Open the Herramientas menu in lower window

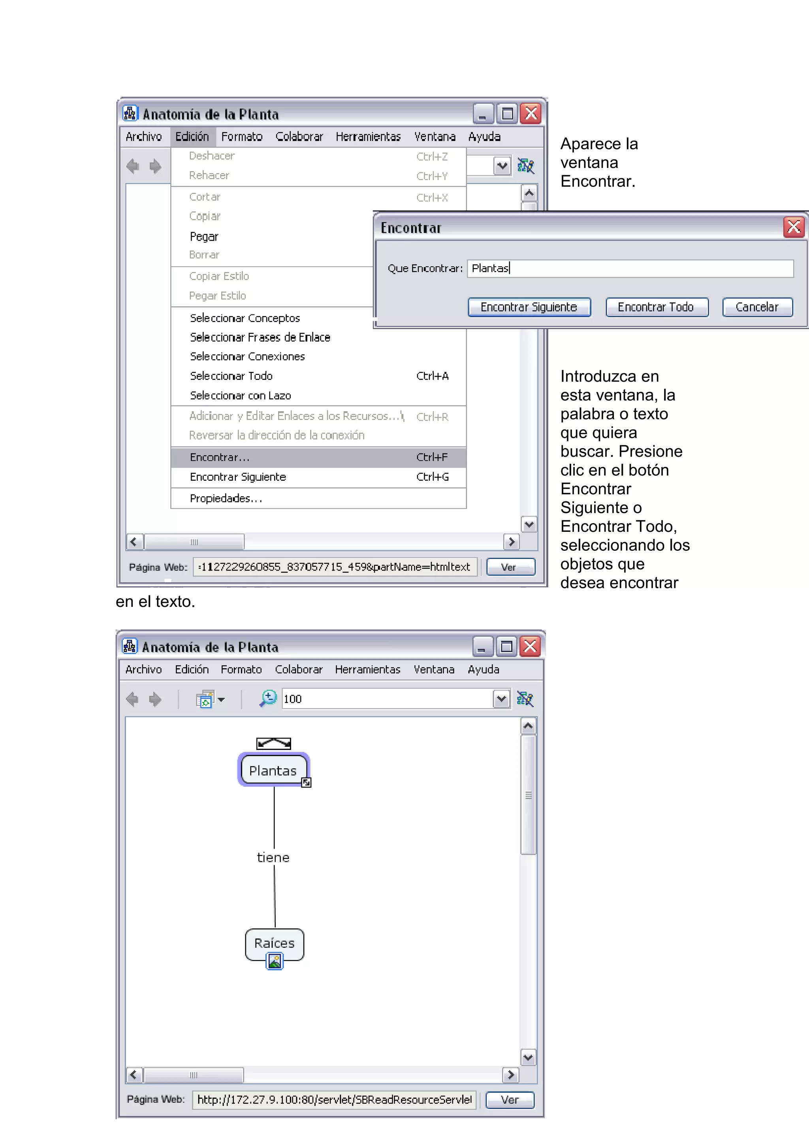coord(367,669)
